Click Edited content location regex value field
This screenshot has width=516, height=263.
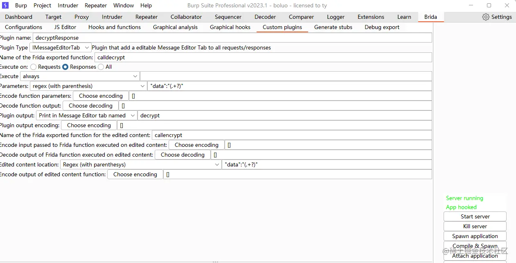tap(327, 164)
